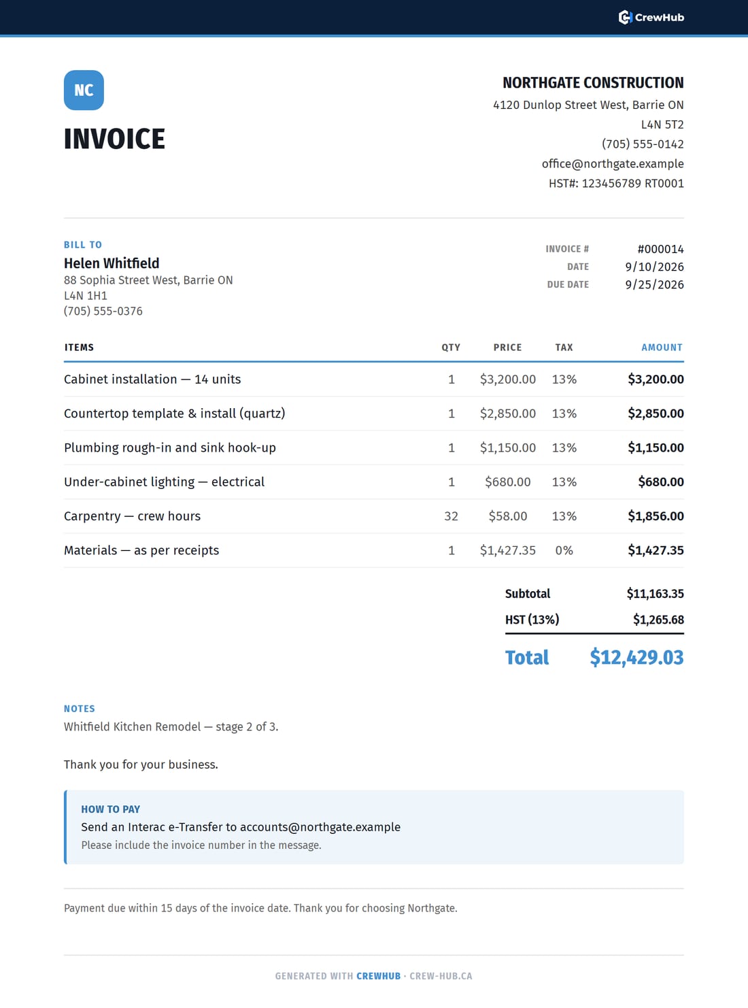Click the Subtotal value $11,163.35
Screen dimensions: 748x1008
point(655,594)
